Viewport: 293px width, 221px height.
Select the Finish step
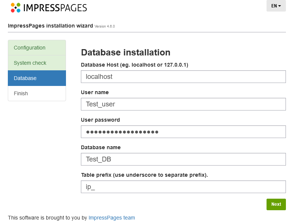37,93
